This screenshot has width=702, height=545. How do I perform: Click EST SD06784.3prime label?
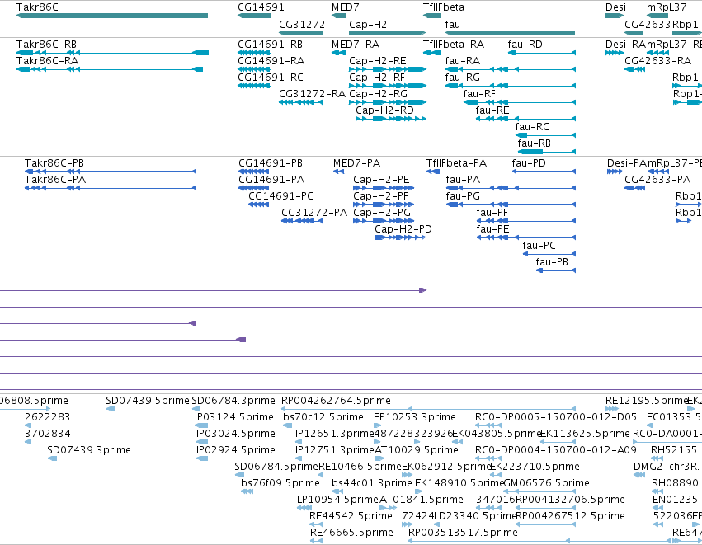tap(233, 401)
